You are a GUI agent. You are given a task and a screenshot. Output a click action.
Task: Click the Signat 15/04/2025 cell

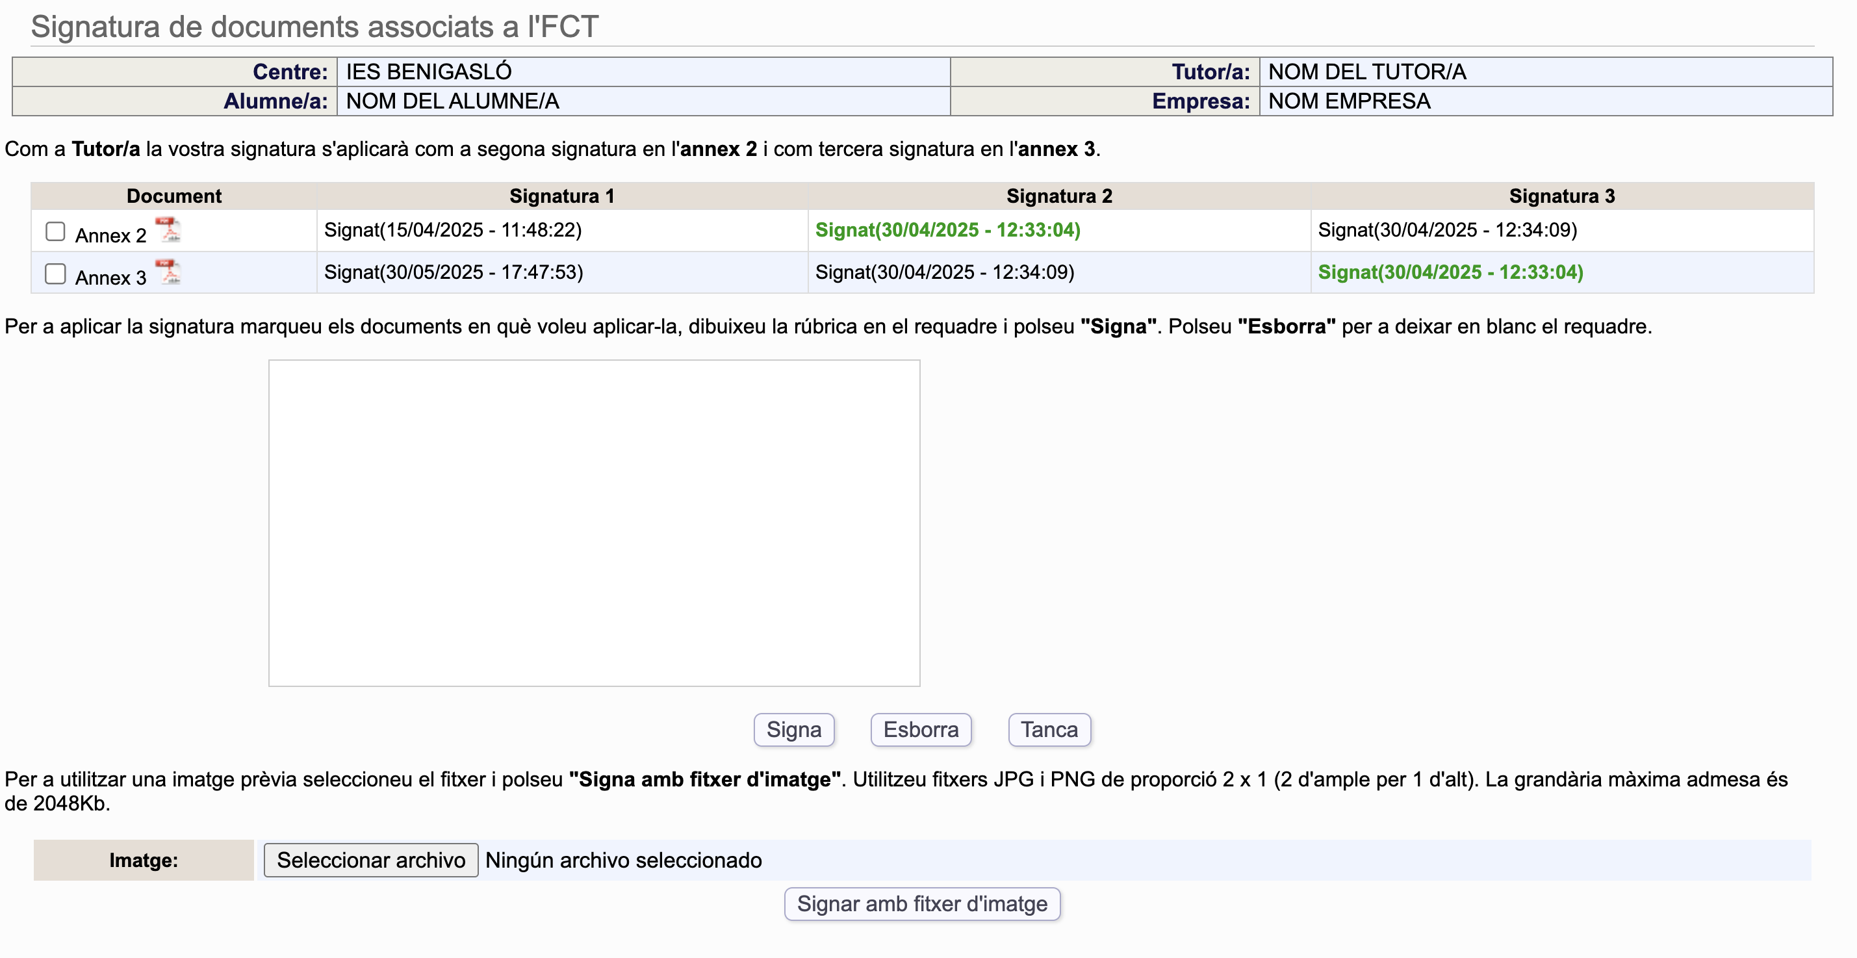pos(453,230)
